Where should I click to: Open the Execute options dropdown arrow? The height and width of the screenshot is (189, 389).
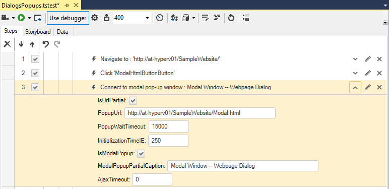pos(30,18)
